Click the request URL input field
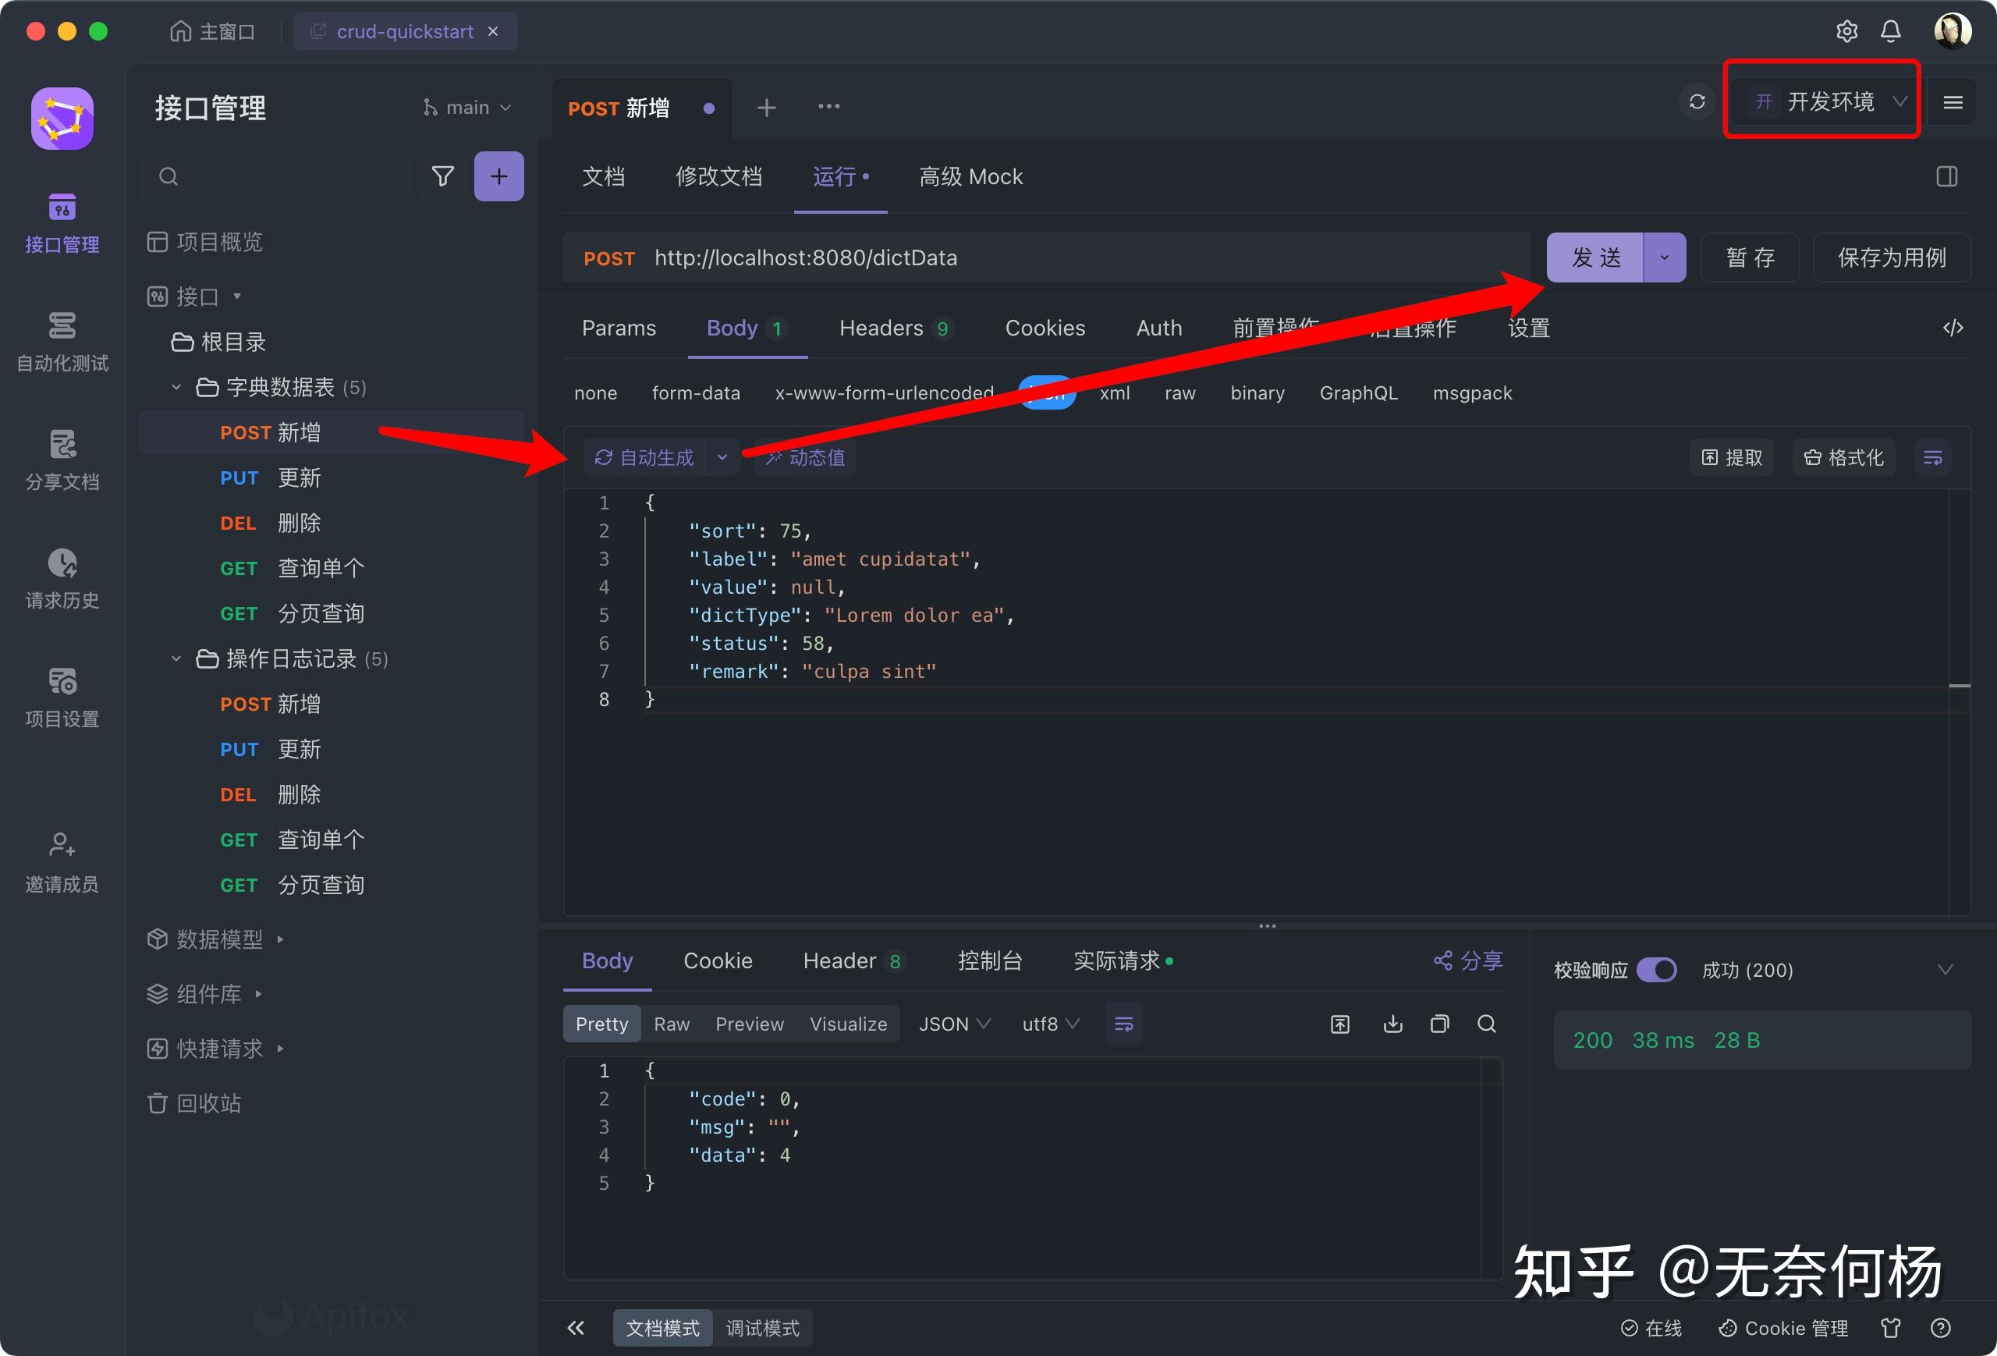The image size is (1997, 1356). [x=1031, y=257]
